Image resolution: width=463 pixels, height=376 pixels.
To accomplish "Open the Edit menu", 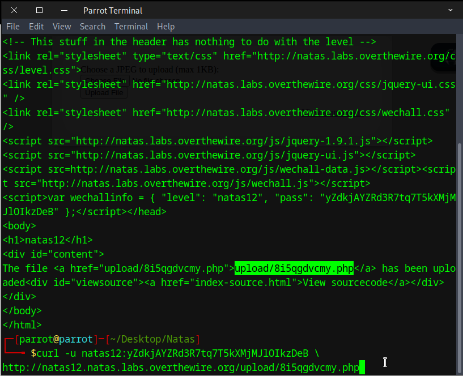I will pyautogui.click(x=36, y=27).
